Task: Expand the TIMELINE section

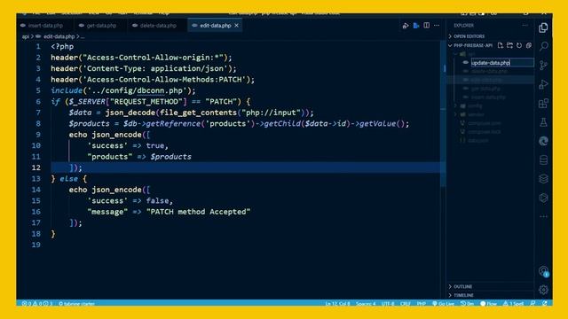Action: click(x=463, y=295)
